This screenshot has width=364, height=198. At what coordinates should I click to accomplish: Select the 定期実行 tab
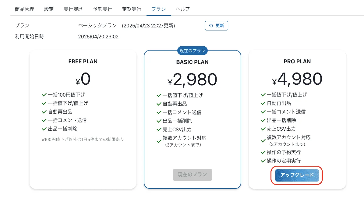click(132, 9)
